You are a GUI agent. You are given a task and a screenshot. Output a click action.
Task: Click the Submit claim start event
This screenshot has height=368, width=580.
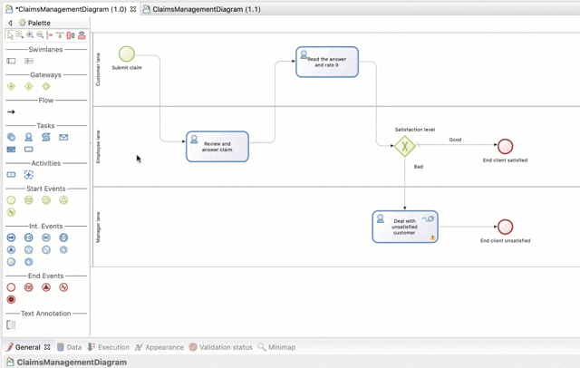pos(126,54)
